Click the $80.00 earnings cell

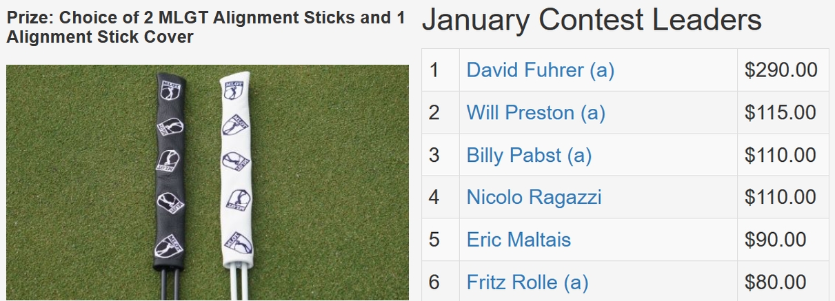(776, 282)
